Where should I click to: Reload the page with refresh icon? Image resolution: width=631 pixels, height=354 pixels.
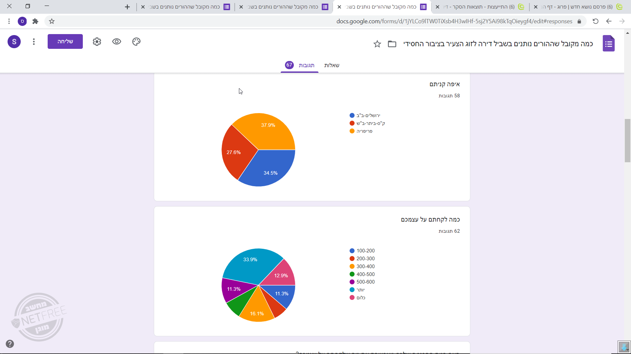[x=596, y=21]
